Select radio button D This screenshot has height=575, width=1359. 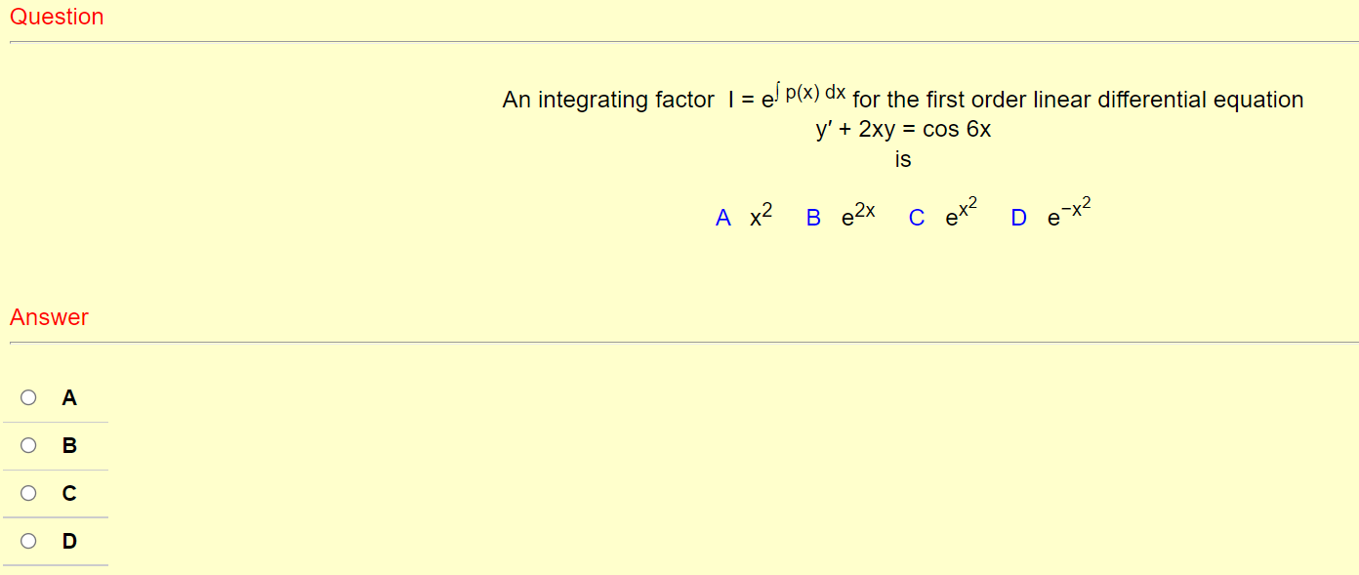click(x=28, y=541)
